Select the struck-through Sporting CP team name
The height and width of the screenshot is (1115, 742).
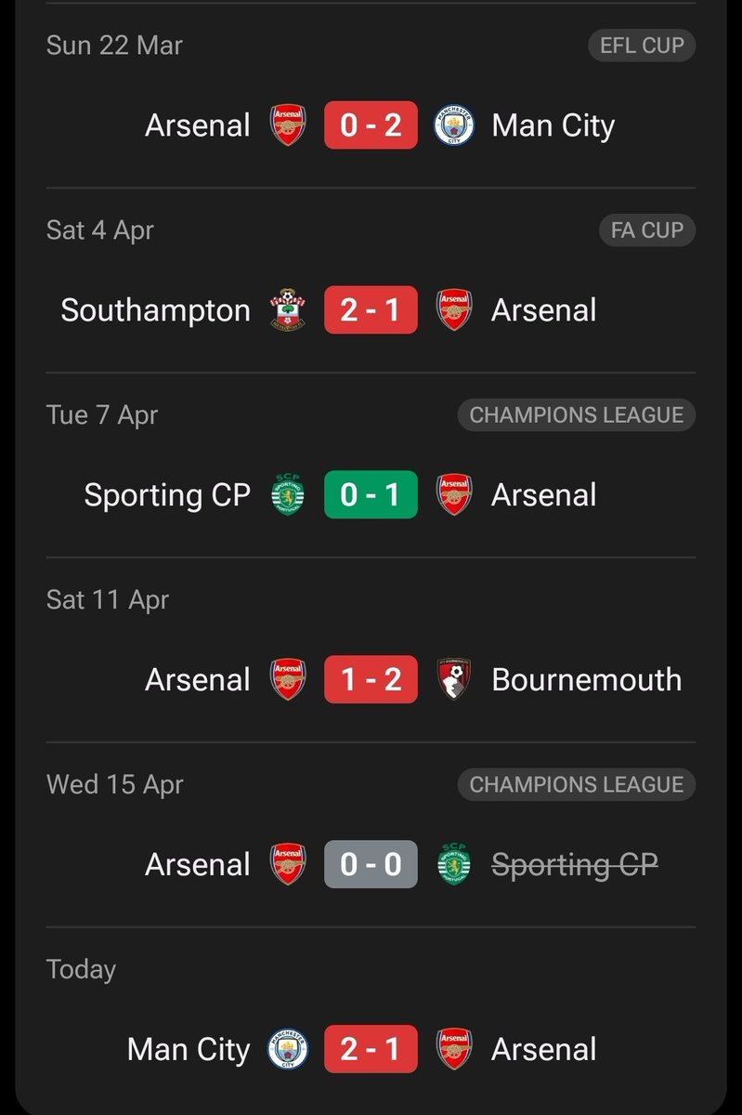point(575,865)
